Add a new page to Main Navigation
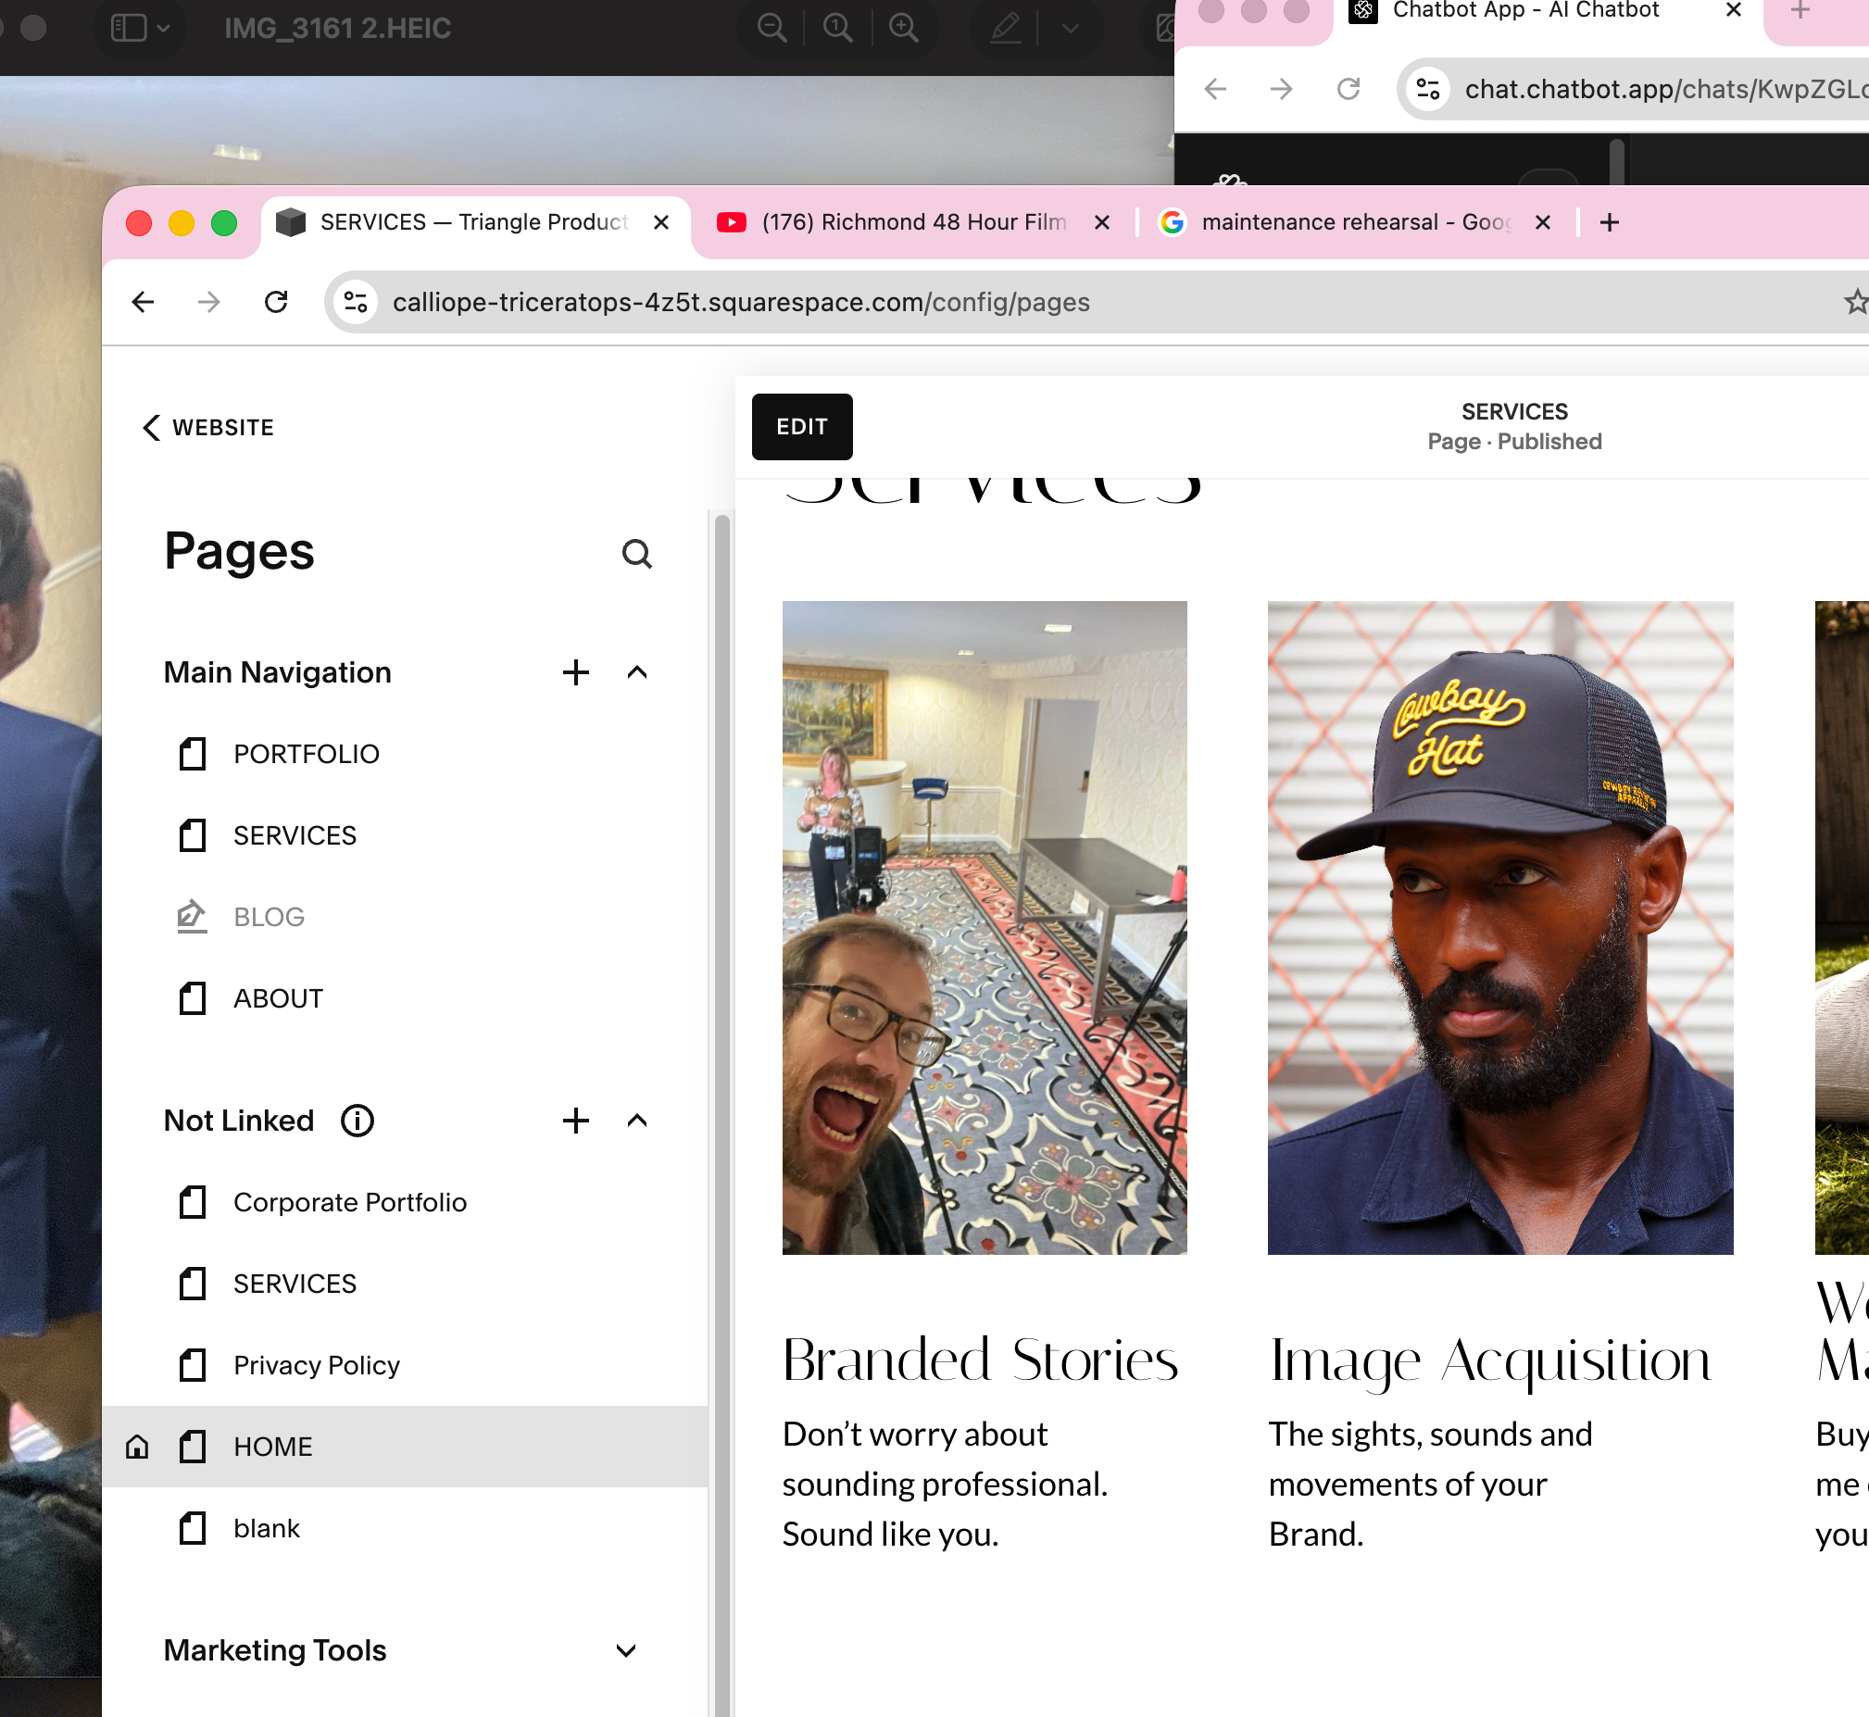Screen dimensions: 1869x1717 [576, 672]
